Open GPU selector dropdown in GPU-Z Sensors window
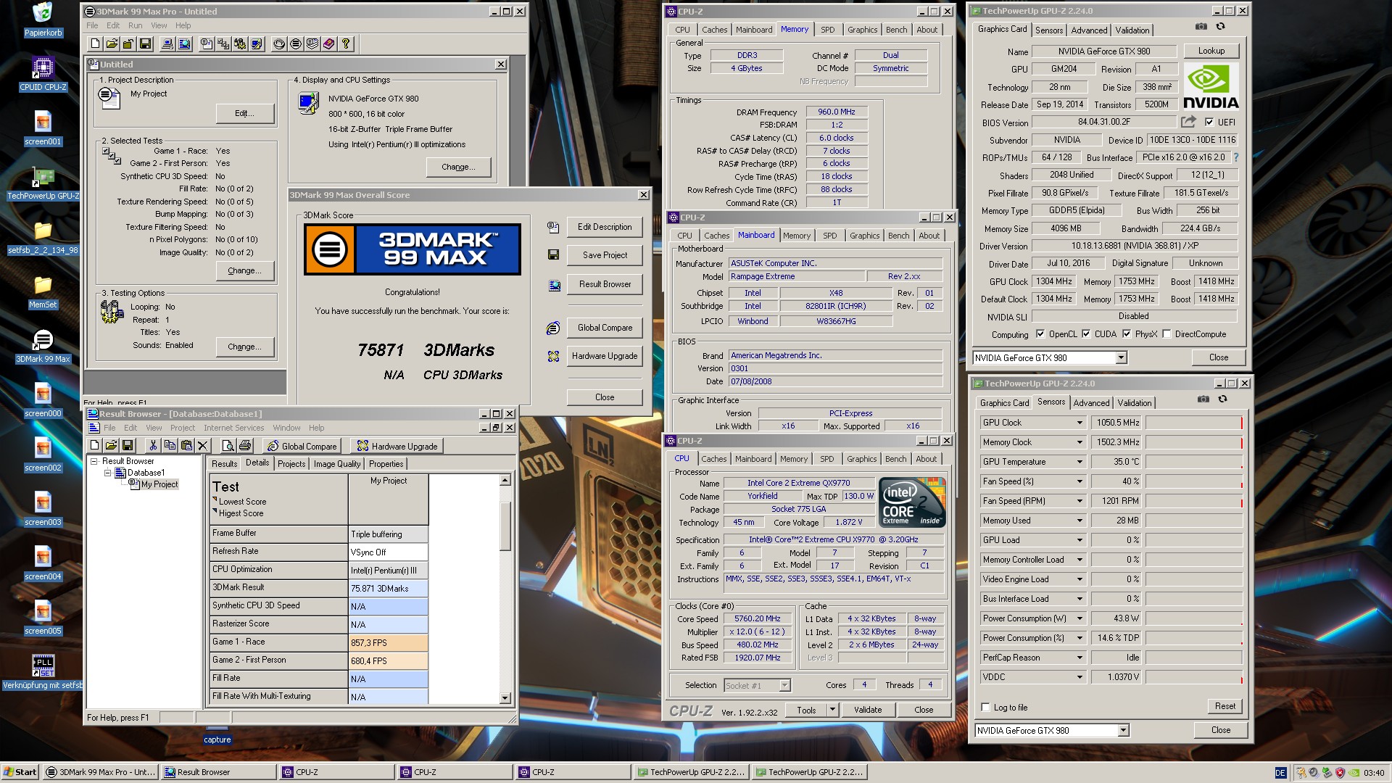The image size is (1392, 783). 1123,730
